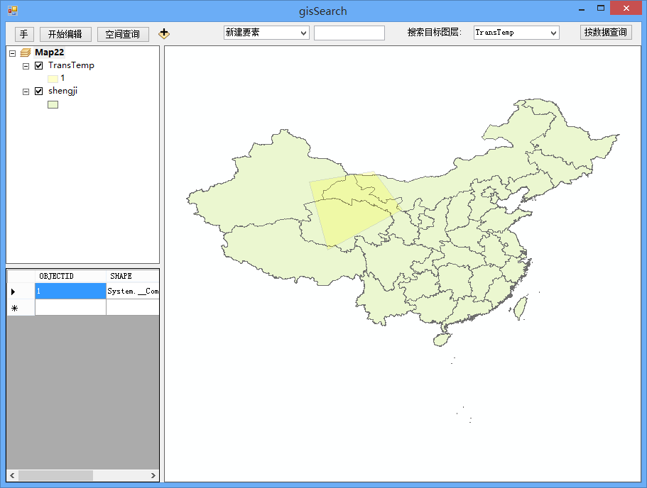Click the SHAPE column header
Viewport: 647px width, 488px height.
click(131, 276)
